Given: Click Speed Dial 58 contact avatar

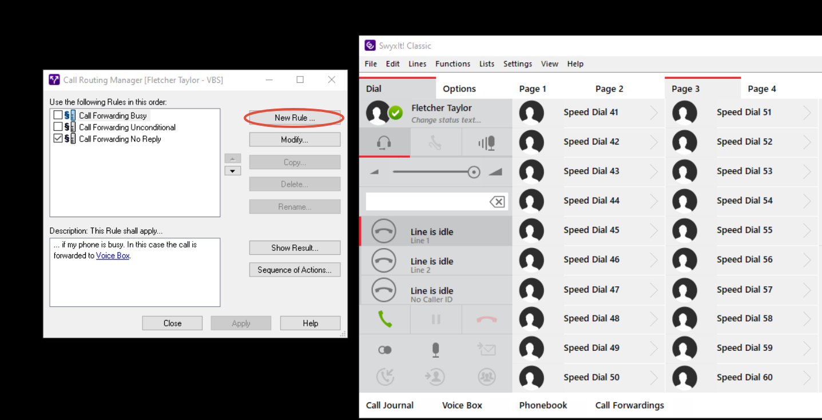Looking at the screenshot, I should tap(685, 319).
